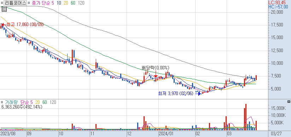291x137 pixels.
Task: Click the magenta 5 price moving average
Action: [x=53, y=3]
